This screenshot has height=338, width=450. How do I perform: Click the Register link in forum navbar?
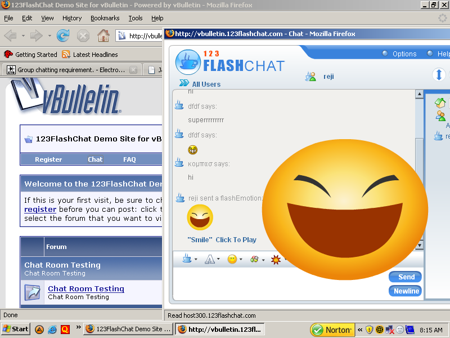(48, 159)
